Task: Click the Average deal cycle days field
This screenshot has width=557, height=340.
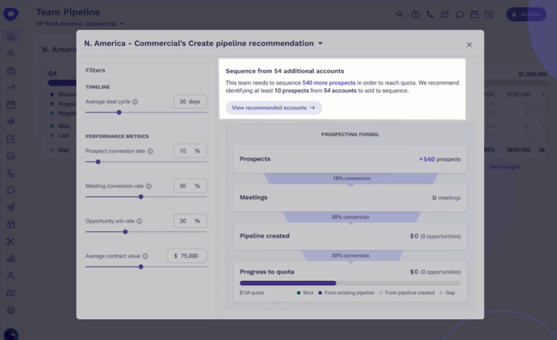Action: coord(190,101)
